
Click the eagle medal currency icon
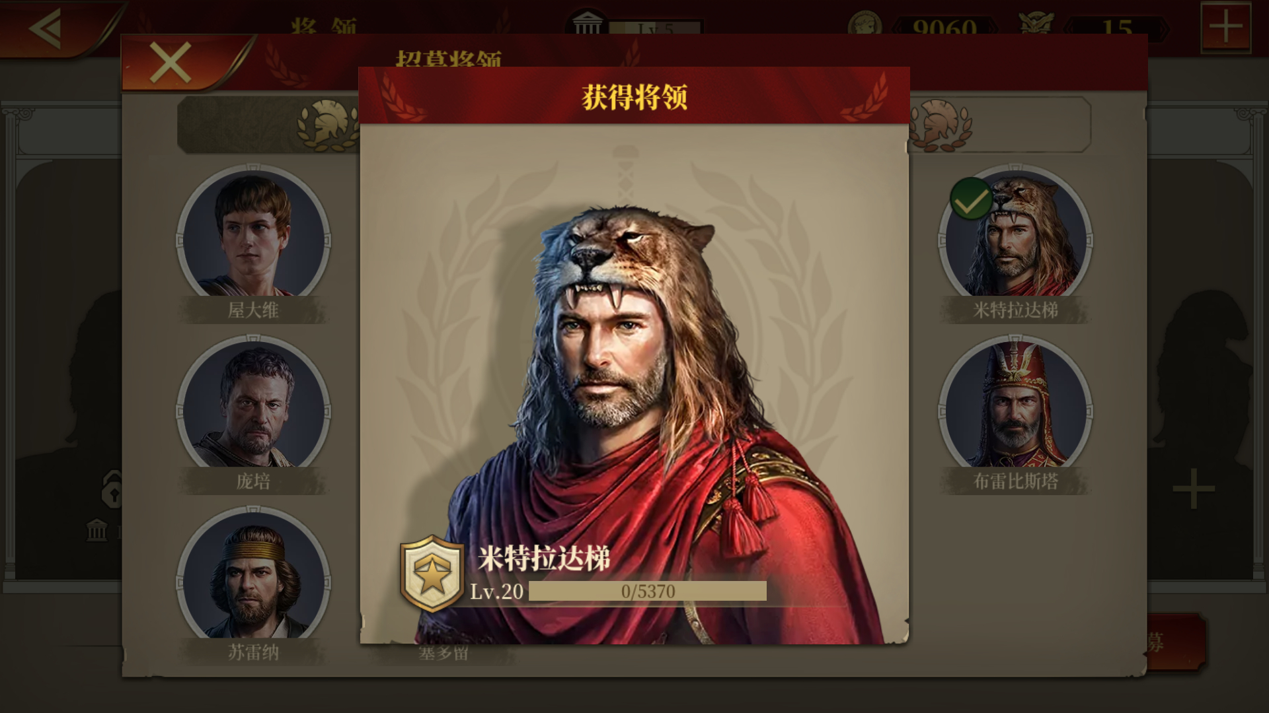tap(1036, 26)
